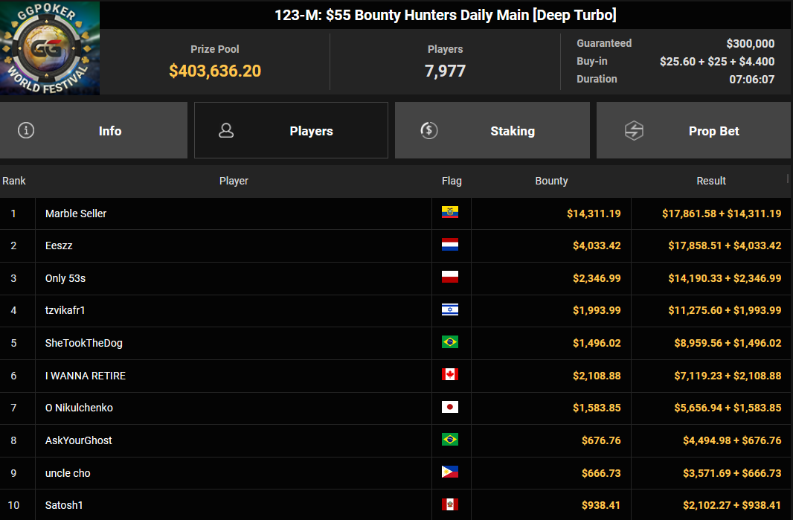The height and width of the screenshot is (520, 793).
Task: Select player Only 53s row
Action: (394, 278)
